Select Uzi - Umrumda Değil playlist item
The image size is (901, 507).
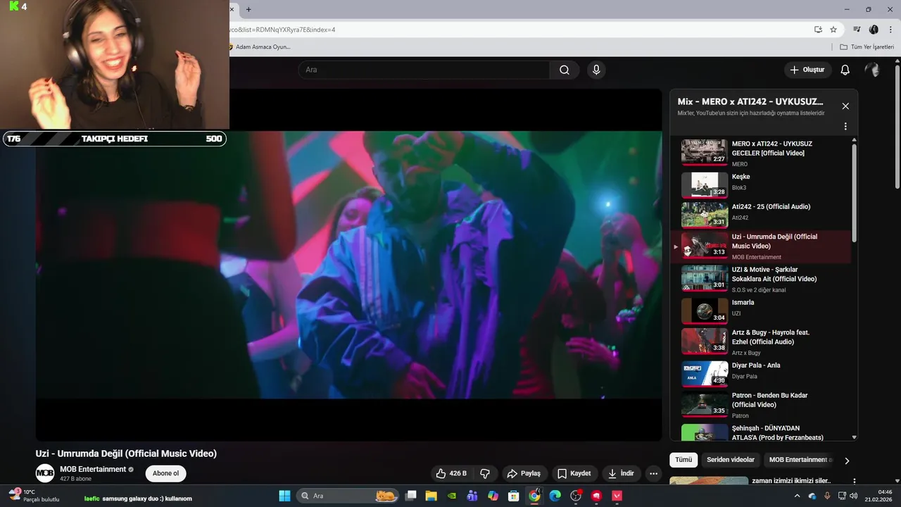[x=760, y=247]
